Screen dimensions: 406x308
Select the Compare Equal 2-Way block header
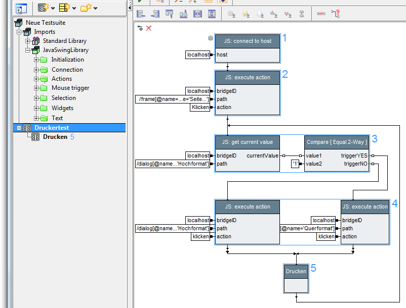[336, 142]
